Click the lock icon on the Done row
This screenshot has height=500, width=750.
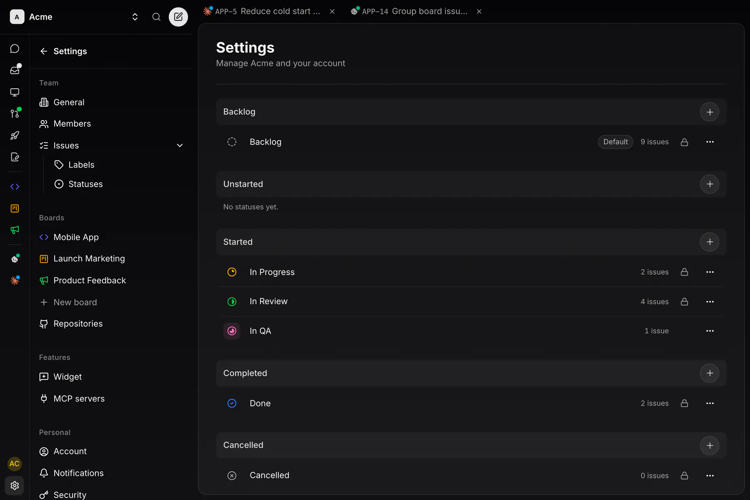684,403
